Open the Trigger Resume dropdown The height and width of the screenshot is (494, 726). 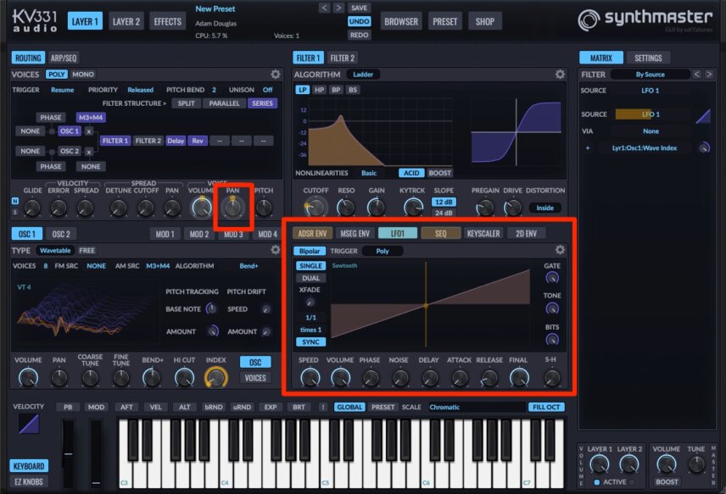[x=63, y=90]
